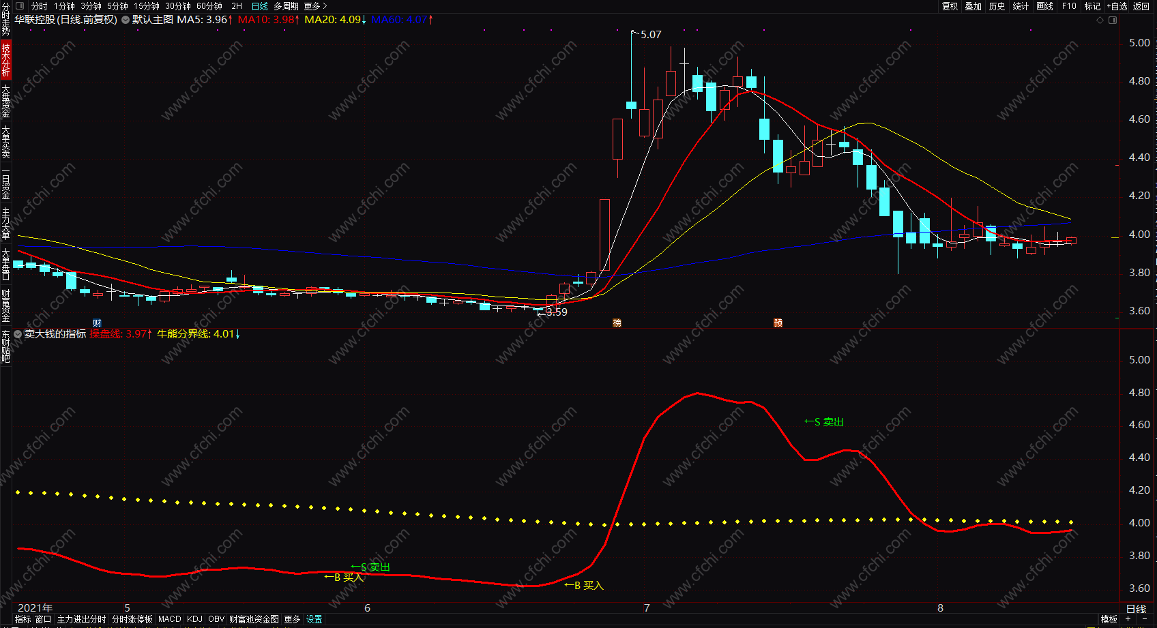Expand 更多 periods in the top bar

click(315, 6)
